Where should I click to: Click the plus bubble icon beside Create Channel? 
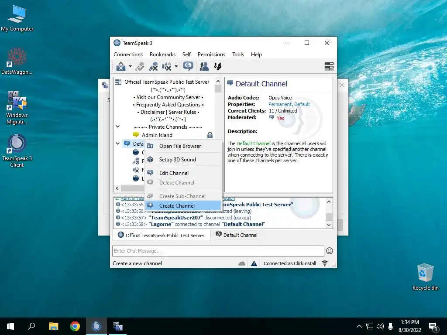click(150, 205)
